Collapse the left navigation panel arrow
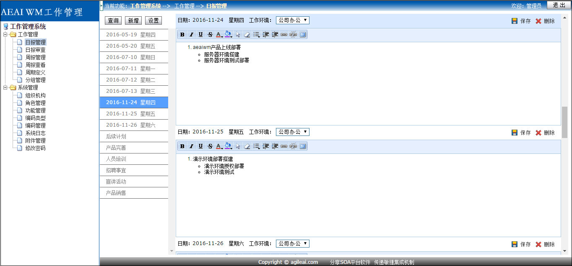 point(101,6)
